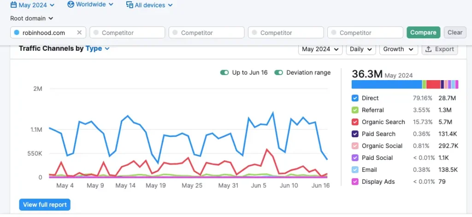
Task: Click the Jun 16 x-axis label
Action: (x=321, y=186)
